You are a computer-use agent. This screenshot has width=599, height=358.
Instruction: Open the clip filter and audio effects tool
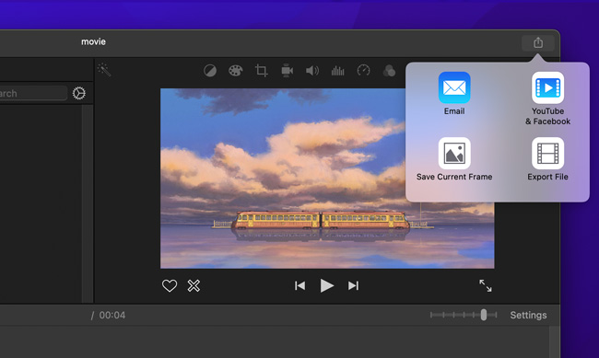(389, 71)
